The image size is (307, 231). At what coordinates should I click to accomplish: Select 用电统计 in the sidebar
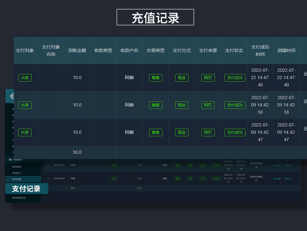[x=17, y=173]
